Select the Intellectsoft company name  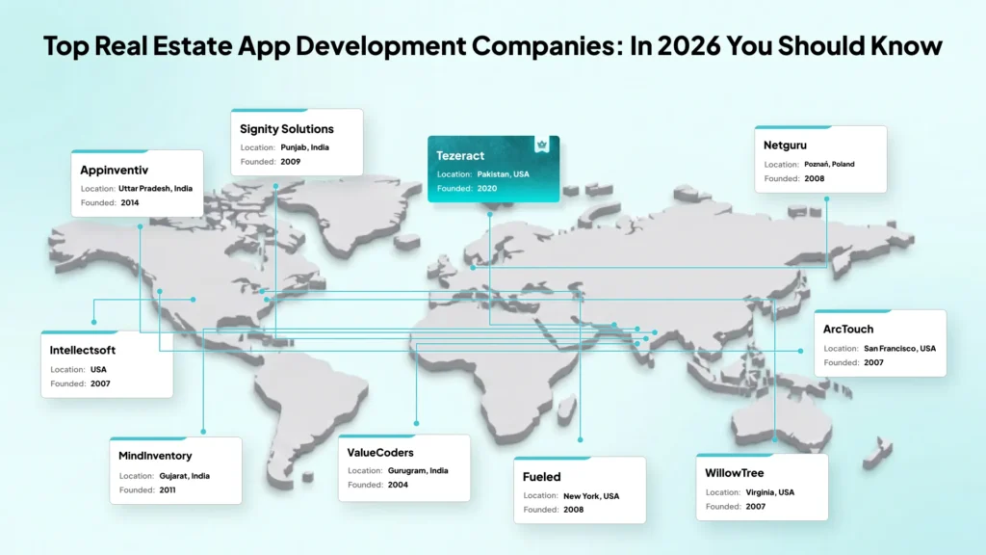(83, 350)
